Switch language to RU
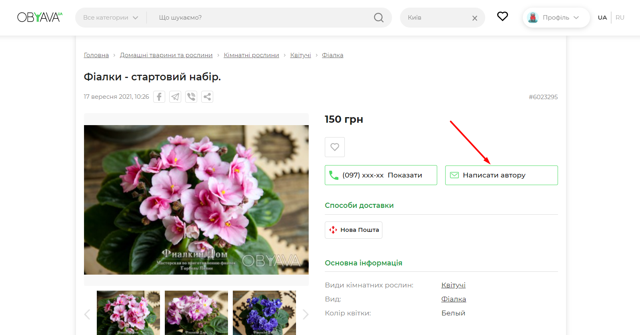Viewport: 640px width, 335px height. click(x=620, y=18)
